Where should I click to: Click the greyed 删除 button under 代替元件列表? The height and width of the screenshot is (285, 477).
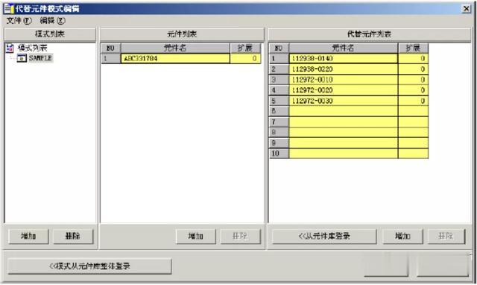click(446, 237)
